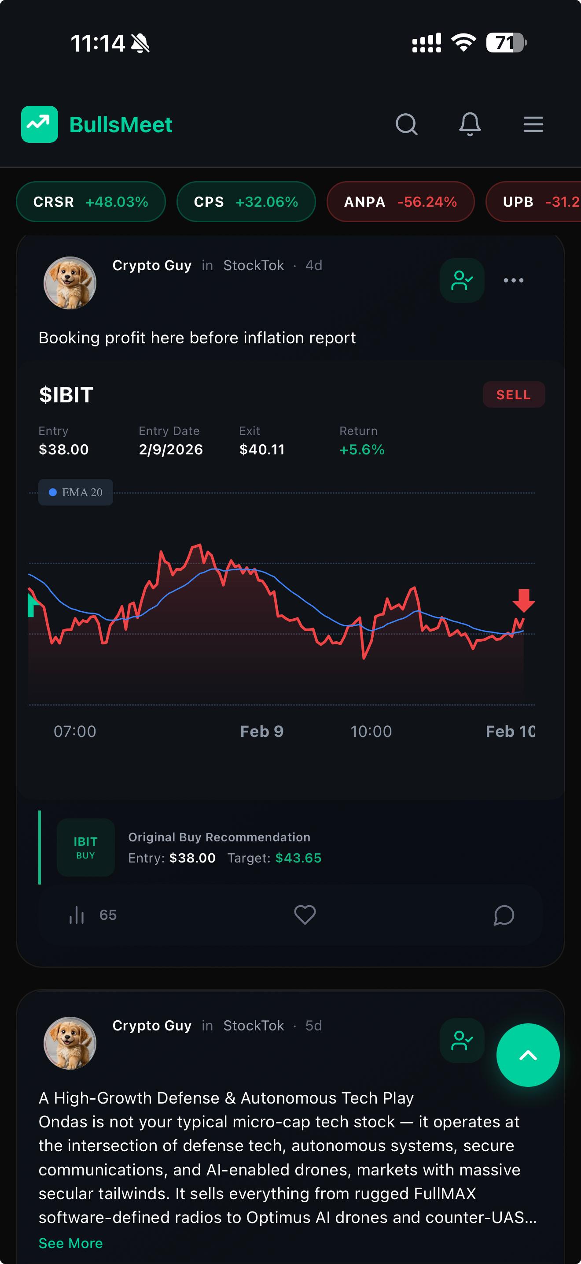This screenshot has width=581, height=1264.
Task: Open Crypto Guy name on 4d post
Action: click(x=152, y=265)
